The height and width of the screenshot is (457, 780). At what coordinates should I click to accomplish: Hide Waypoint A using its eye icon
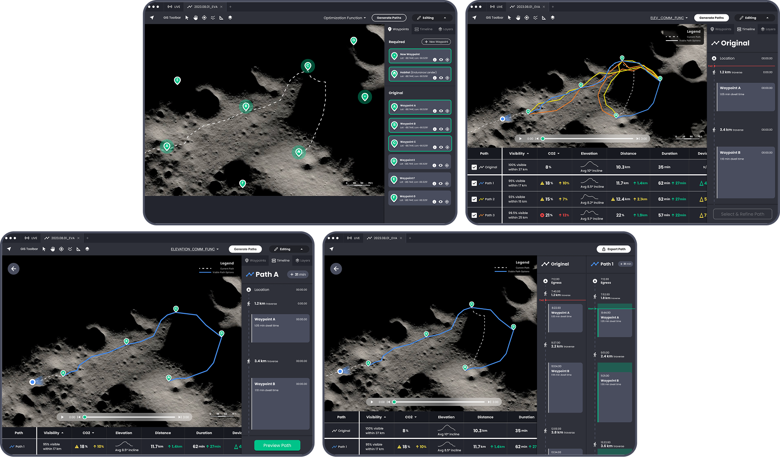(x=441, y=111)
